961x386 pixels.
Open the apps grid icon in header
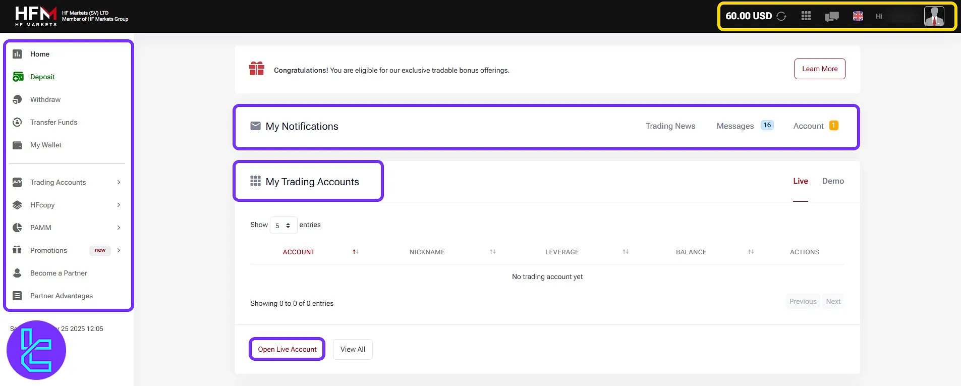pyautogui.click(x=806, y=16)
